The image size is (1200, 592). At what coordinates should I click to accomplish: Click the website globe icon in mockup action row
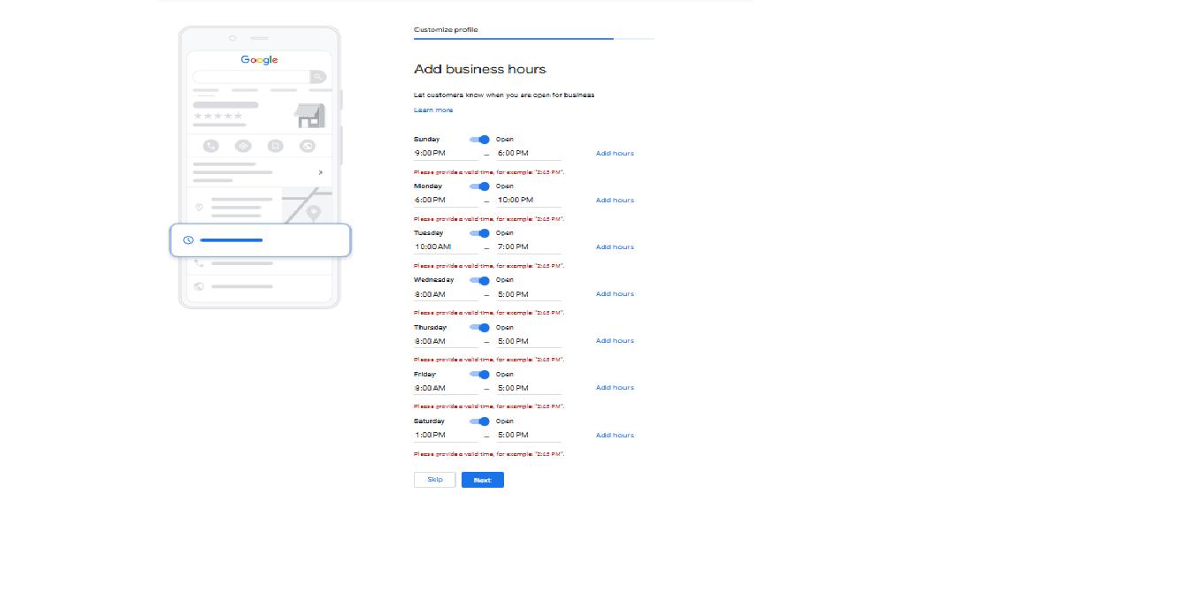[x=308, y=146]
